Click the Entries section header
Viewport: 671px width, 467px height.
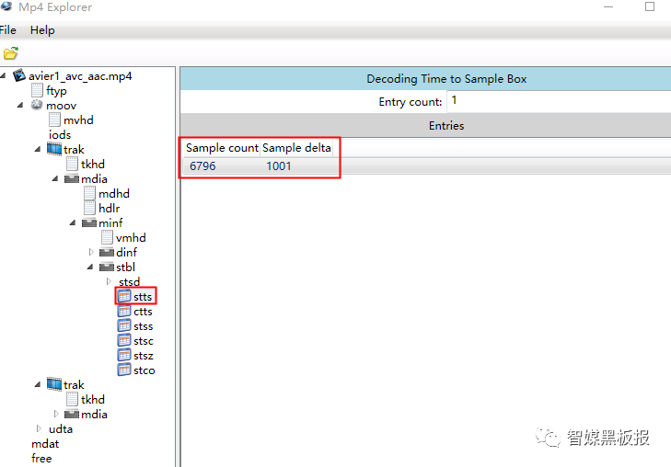(x=425, y=125)
